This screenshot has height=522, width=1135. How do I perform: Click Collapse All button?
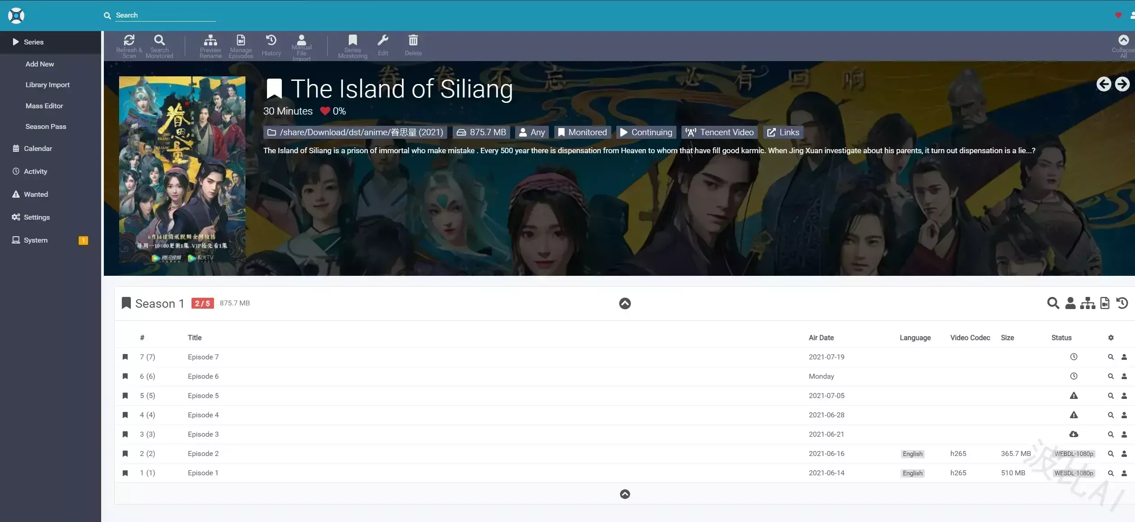tap(1123, 46)
